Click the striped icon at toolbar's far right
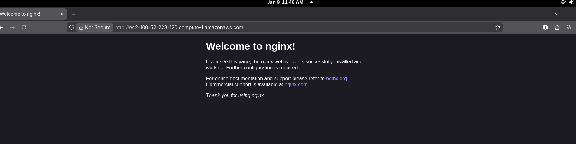 click(569, 28)
